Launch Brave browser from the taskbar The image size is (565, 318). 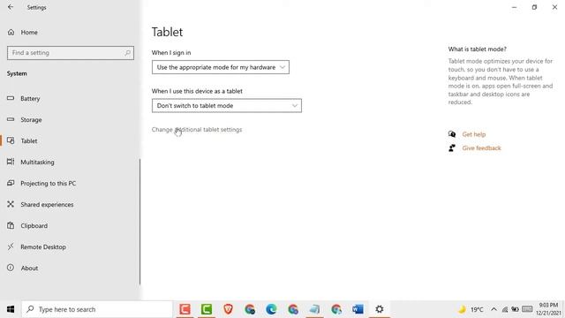tap(228, 309)
